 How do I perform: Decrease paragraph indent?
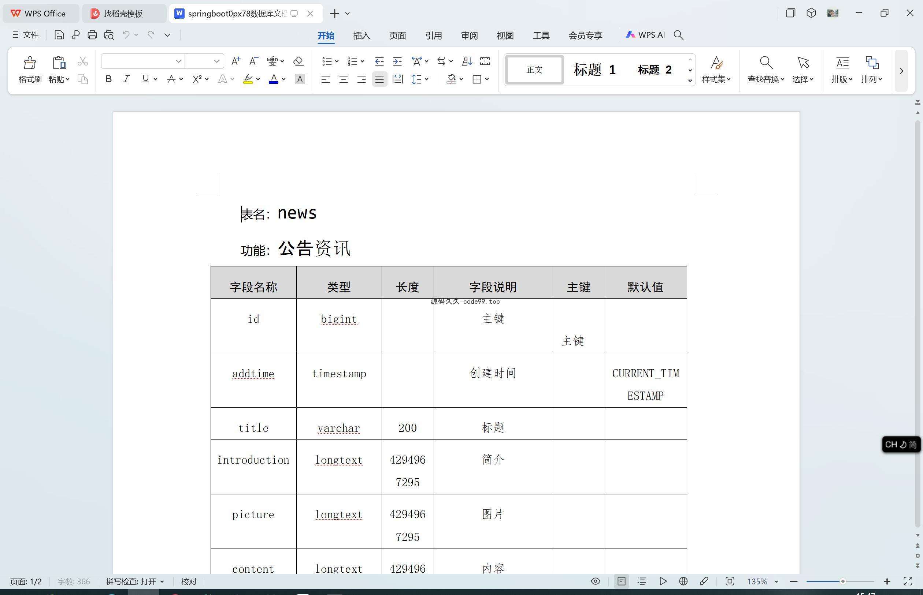tap(379, 61)
